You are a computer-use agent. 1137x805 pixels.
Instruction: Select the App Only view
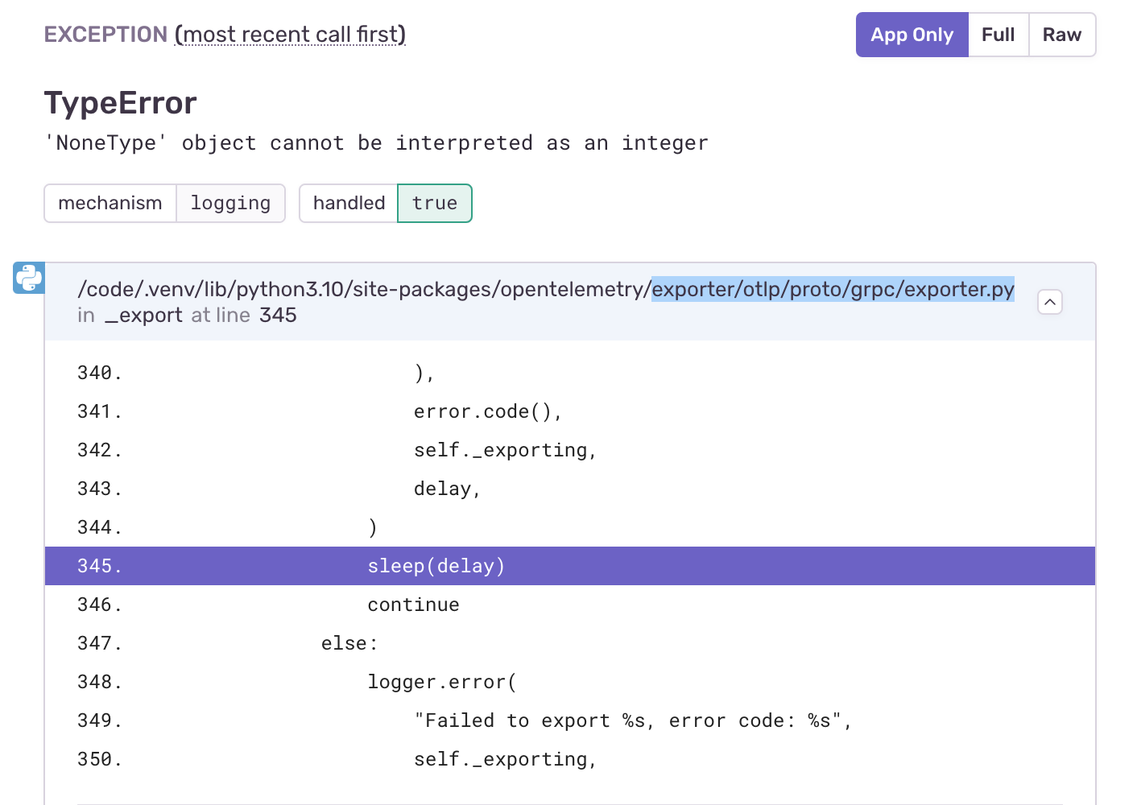[x=912, y=35]
